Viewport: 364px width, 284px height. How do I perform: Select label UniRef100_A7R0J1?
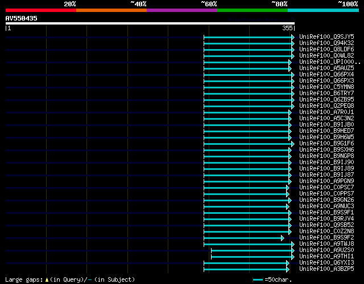click(x=326, y=112)
